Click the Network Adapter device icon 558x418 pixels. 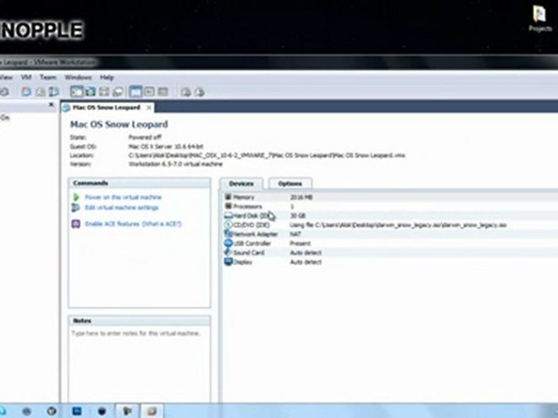228,234
